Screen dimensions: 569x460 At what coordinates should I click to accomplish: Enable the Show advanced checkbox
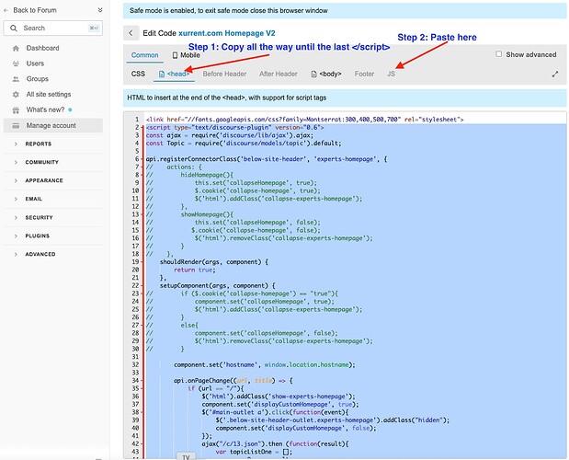pos(498,54)
